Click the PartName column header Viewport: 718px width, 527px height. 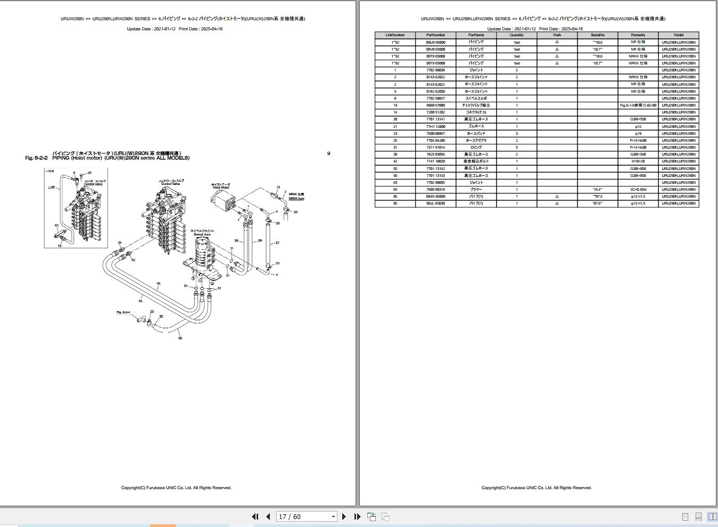(476, 35)
